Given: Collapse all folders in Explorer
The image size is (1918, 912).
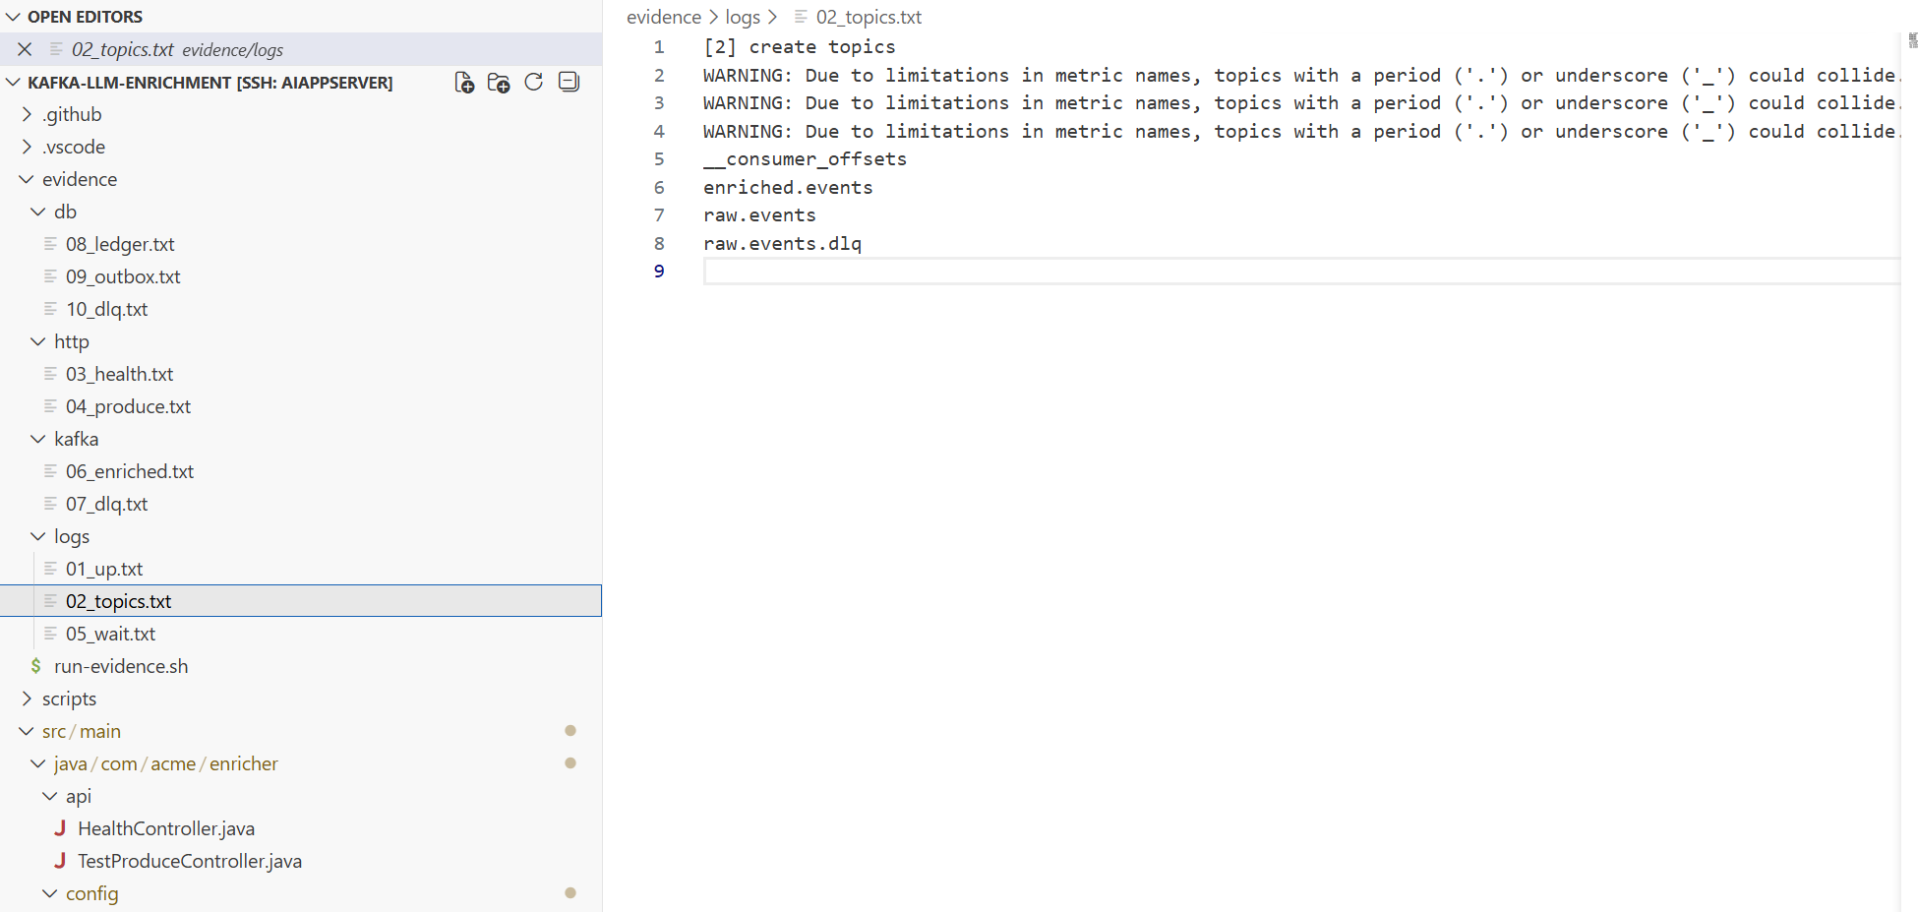Looking at the screenshot, I should pyautogui.click(x=569, y=83).
